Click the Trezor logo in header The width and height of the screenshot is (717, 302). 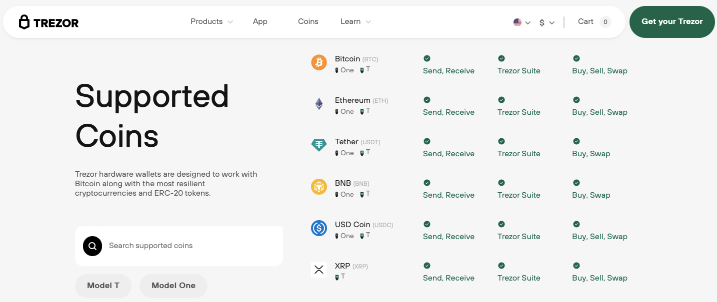click(x=48, y=22)
